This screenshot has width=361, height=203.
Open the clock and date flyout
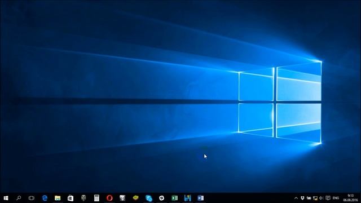tap(350, 198)
